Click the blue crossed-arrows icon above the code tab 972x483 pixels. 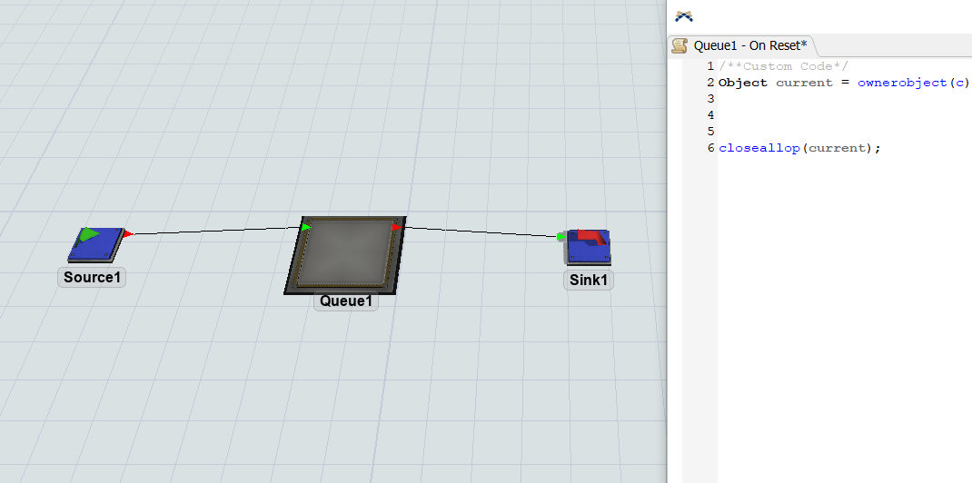[x=684, y=16]
